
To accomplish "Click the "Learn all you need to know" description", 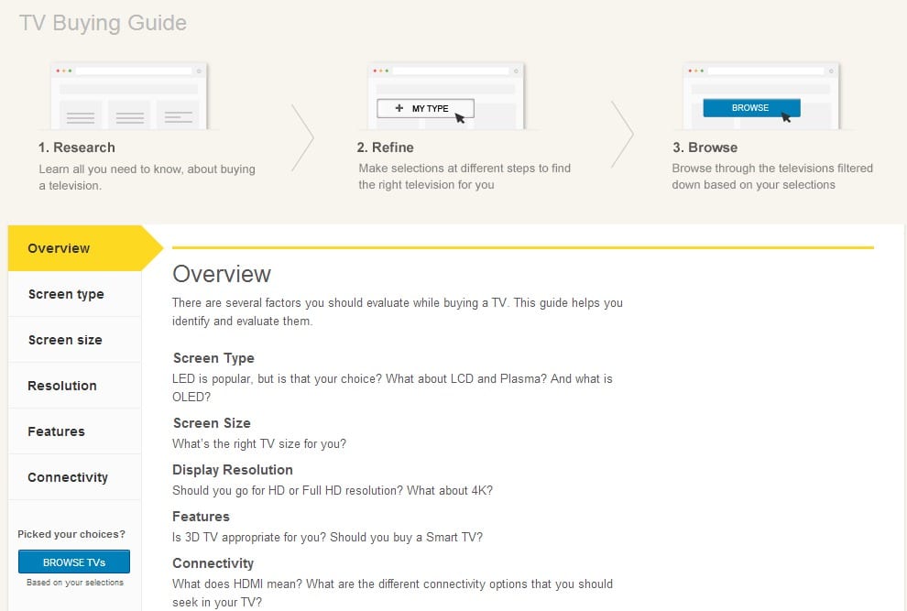I will pyautogui.click(x=147, y=177).
